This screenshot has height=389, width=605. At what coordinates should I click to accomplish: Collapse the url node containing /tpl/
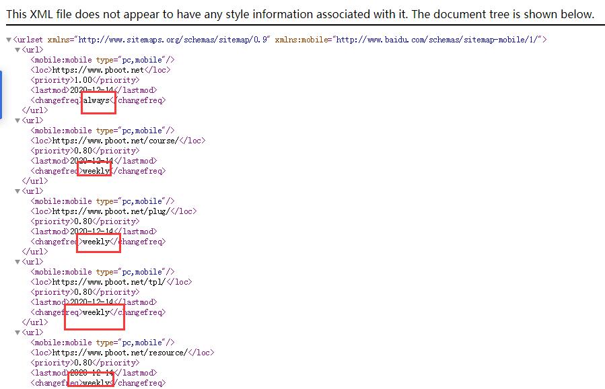point(17,262)
